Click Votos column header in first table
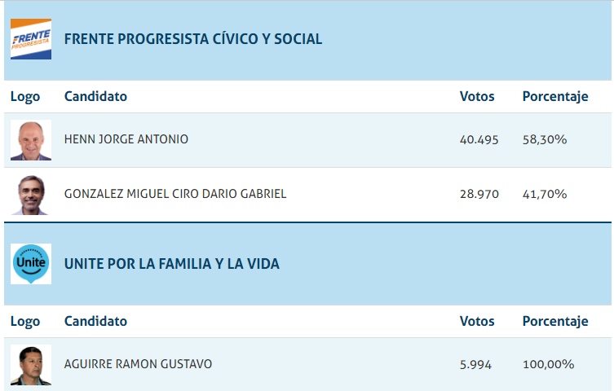614x391 pixels. (477, 96)
